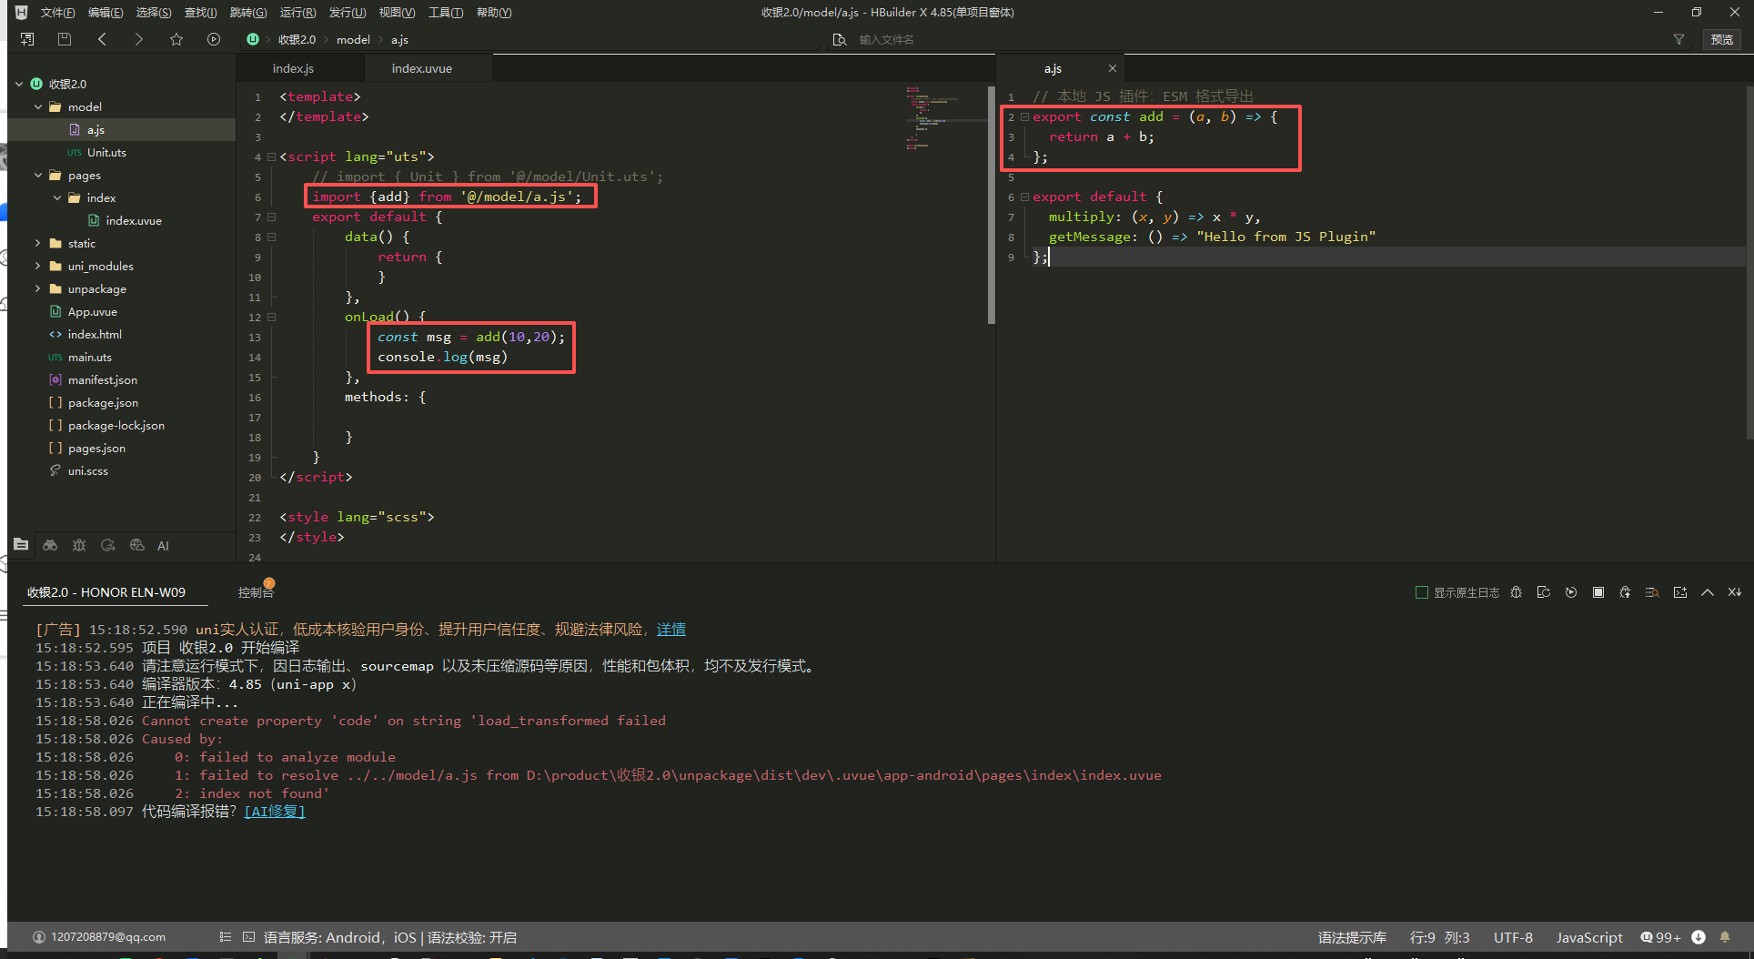Viewport: 1754px width, 959px height.
Task: Clear console log with X arrow icon
Action: pos(1735,592)
